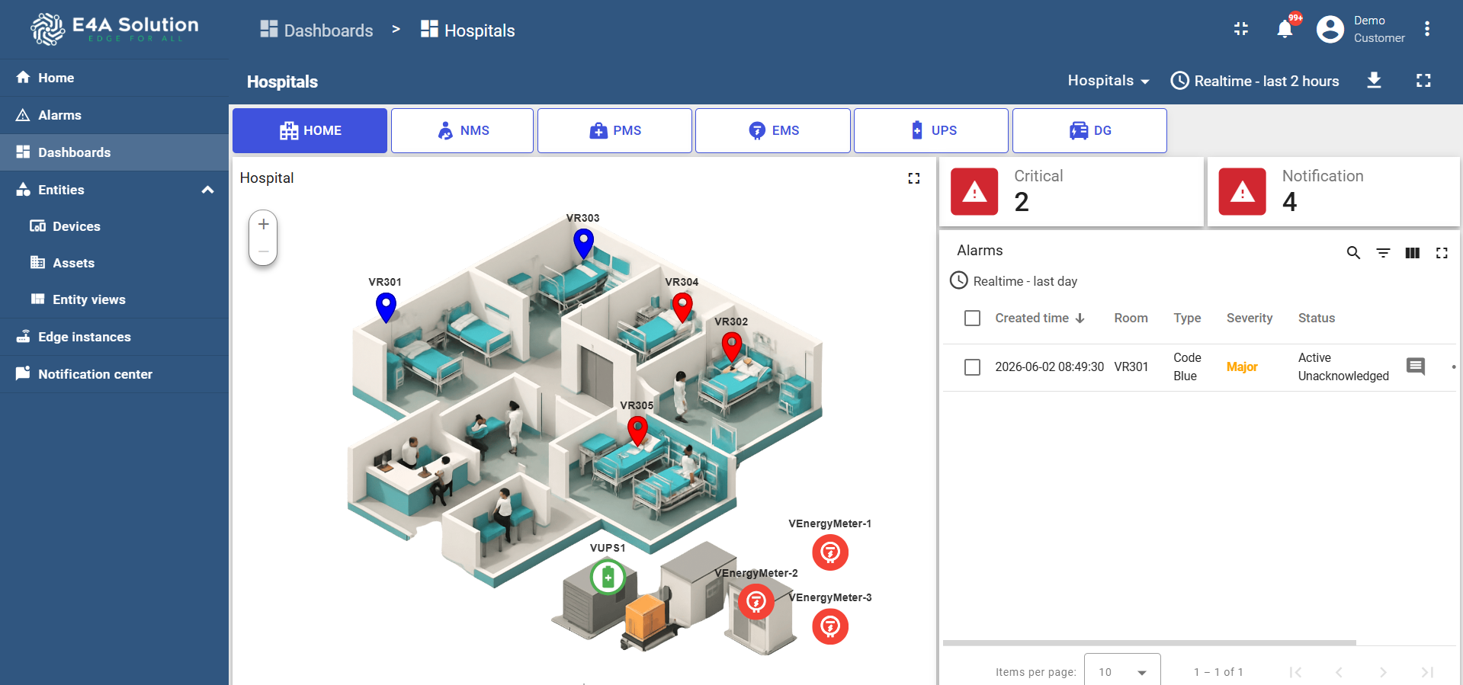Click the E4A Solution logo
Screen dimensions: 1463x685
pyautogui.click(x=114, y=29)
